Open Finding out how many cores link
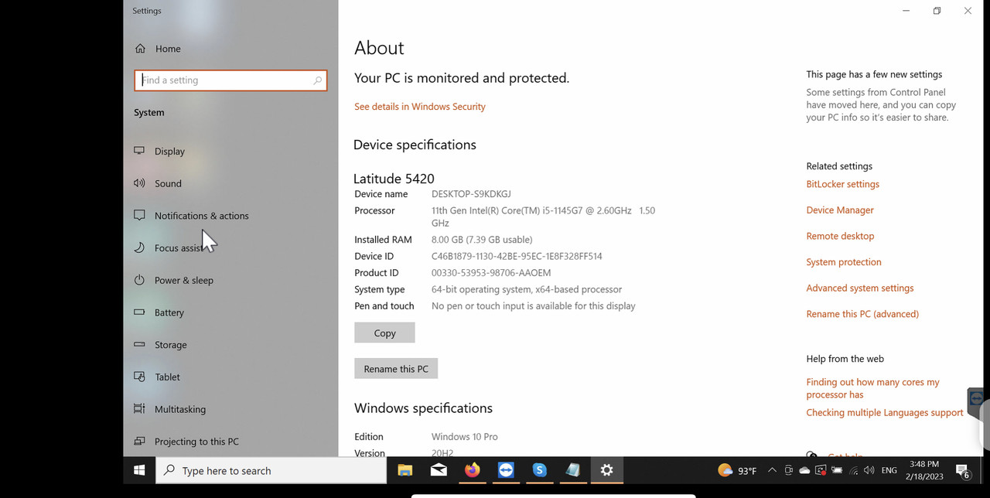Viewport: 990px width, 498px height. coord(872,388)
